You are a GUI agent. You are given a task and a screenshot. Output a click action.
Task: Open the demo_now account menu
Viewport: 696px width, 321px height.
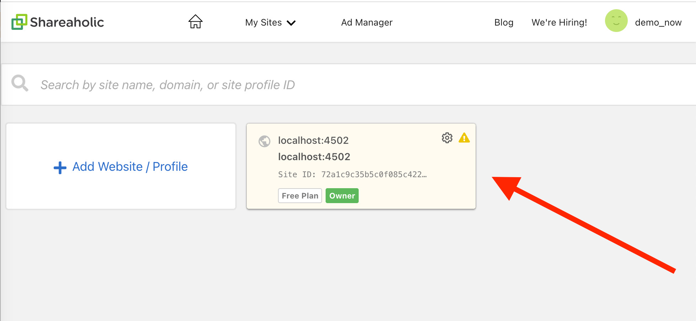point(658,22)
